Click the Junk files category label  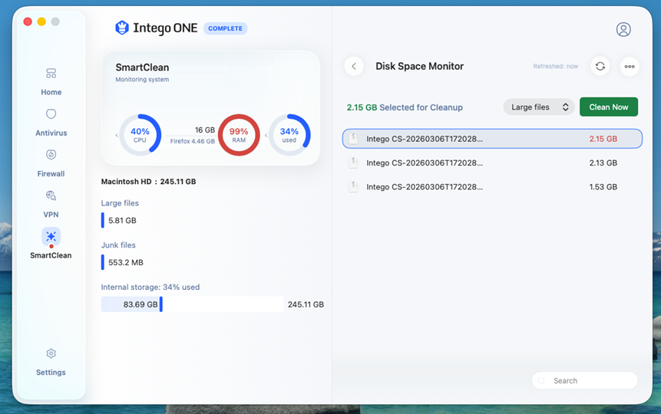point(118,245)
